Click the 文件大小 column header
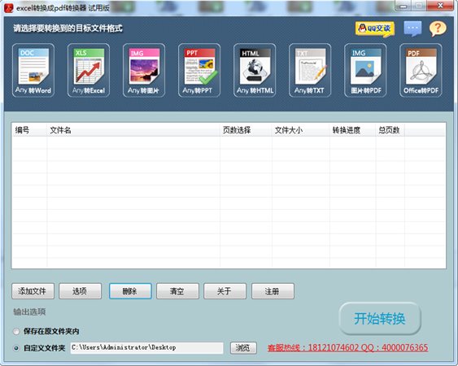The image size is (458, 366). tap(300, 130)
